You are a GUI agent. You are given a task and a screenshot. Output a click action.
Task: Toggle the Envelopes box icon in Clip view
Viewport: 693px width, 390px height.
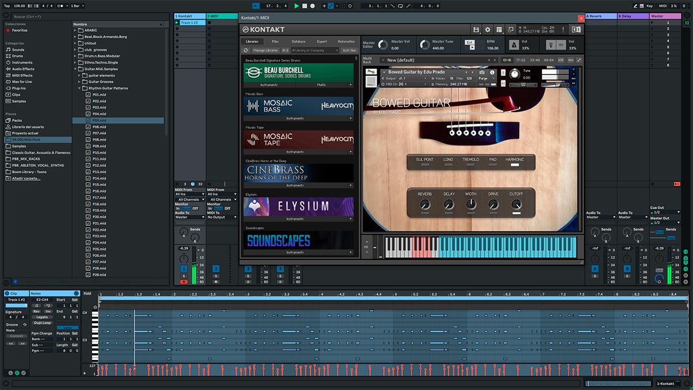point(24,373)
